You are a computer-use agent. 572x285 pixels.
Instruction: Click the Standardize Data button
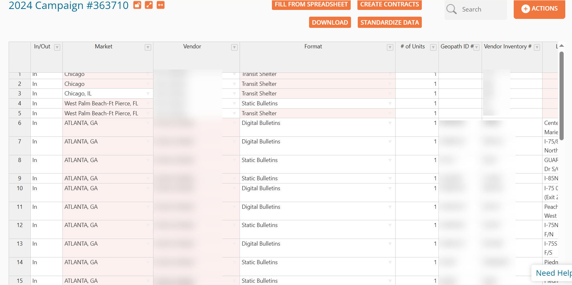pos(389,22)
